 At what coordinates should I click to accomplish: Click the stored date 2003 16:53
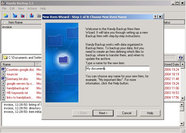pos(171,93)
